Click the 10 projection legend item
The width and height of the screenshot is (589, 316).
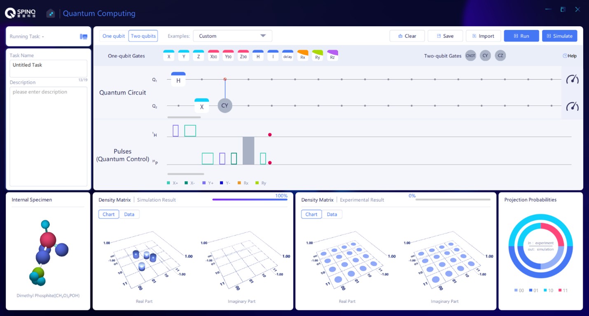549,291
